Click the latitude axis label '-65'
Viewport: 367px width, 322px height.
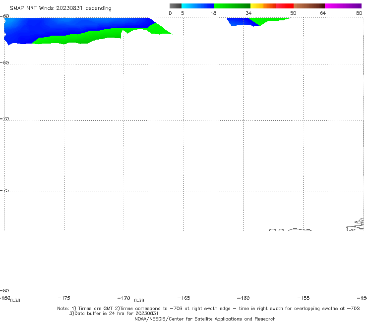coord(4,63)
